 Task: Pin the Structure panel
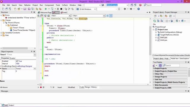point(32,12)
